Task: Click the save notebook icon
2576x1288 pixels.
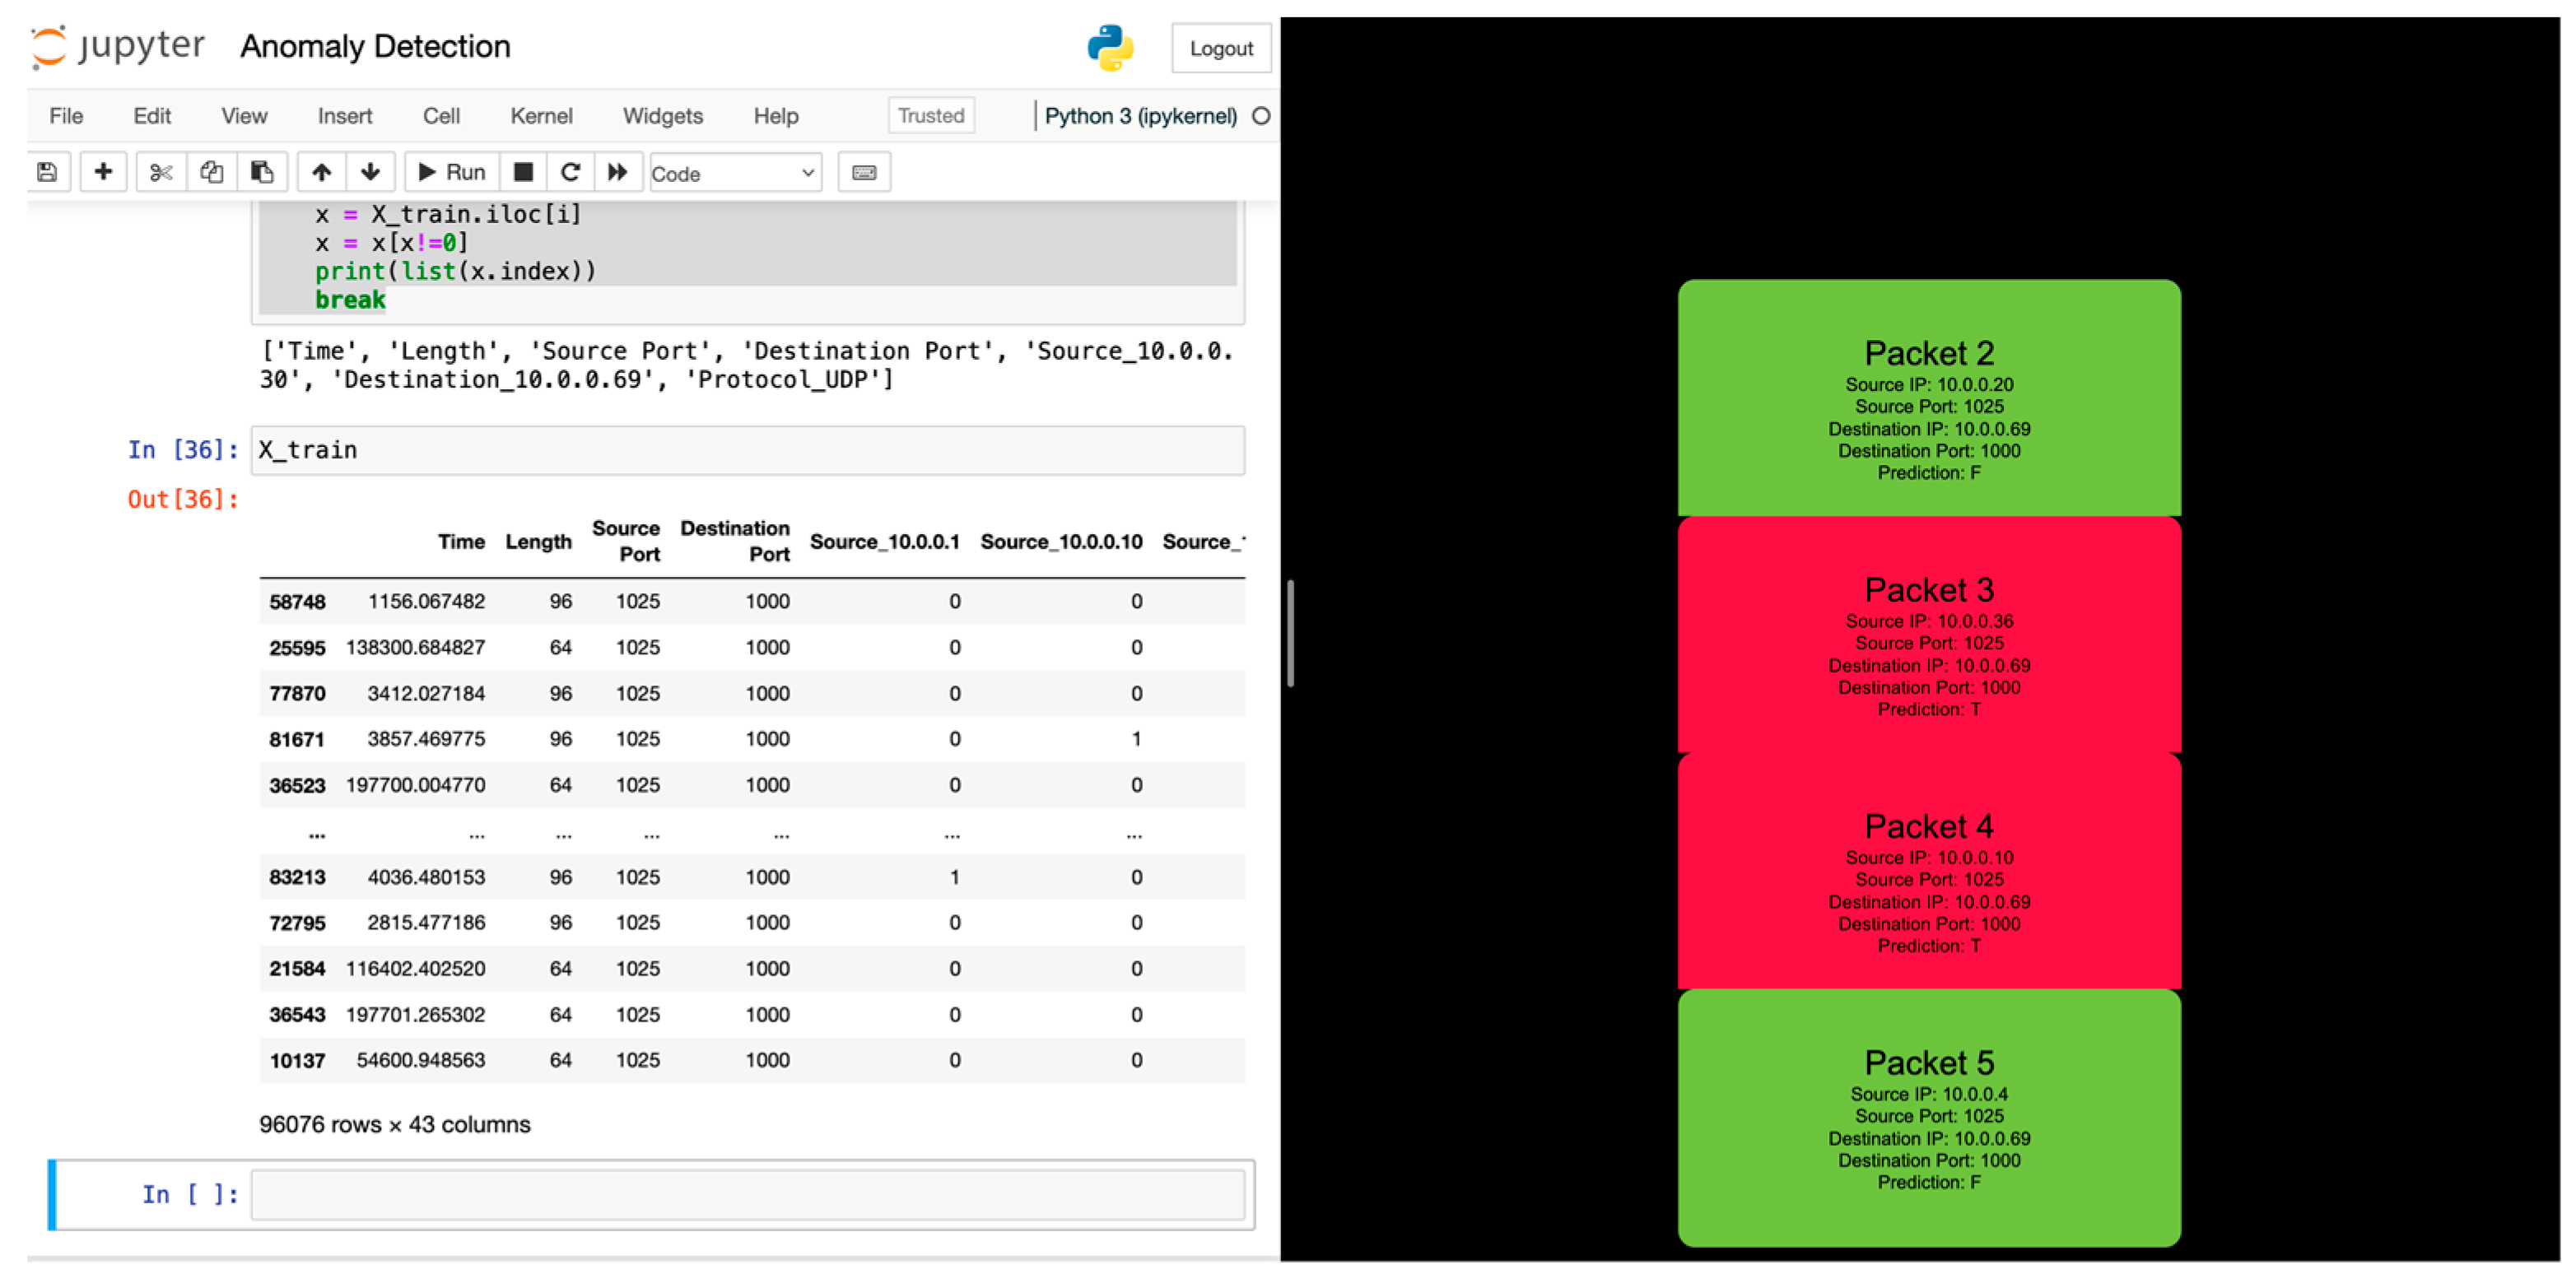Action: click(x=47, y=172)
